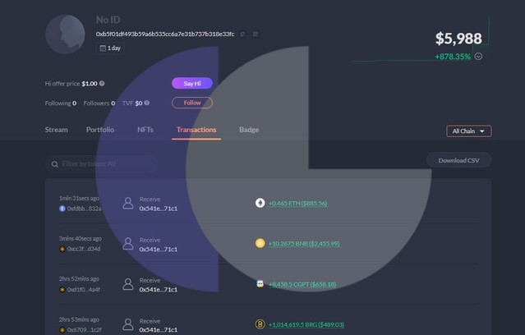Click the Filter by token search field
Screen dimensions: 525x335
102,164
